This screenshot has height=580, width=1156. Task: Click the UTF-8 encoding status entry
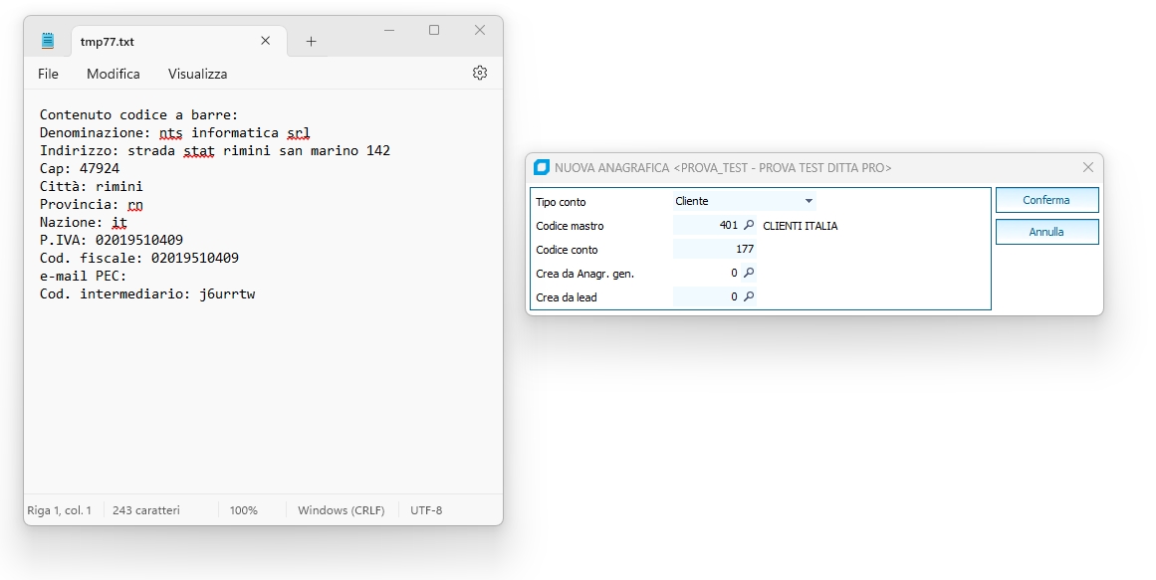pos(426,510)
